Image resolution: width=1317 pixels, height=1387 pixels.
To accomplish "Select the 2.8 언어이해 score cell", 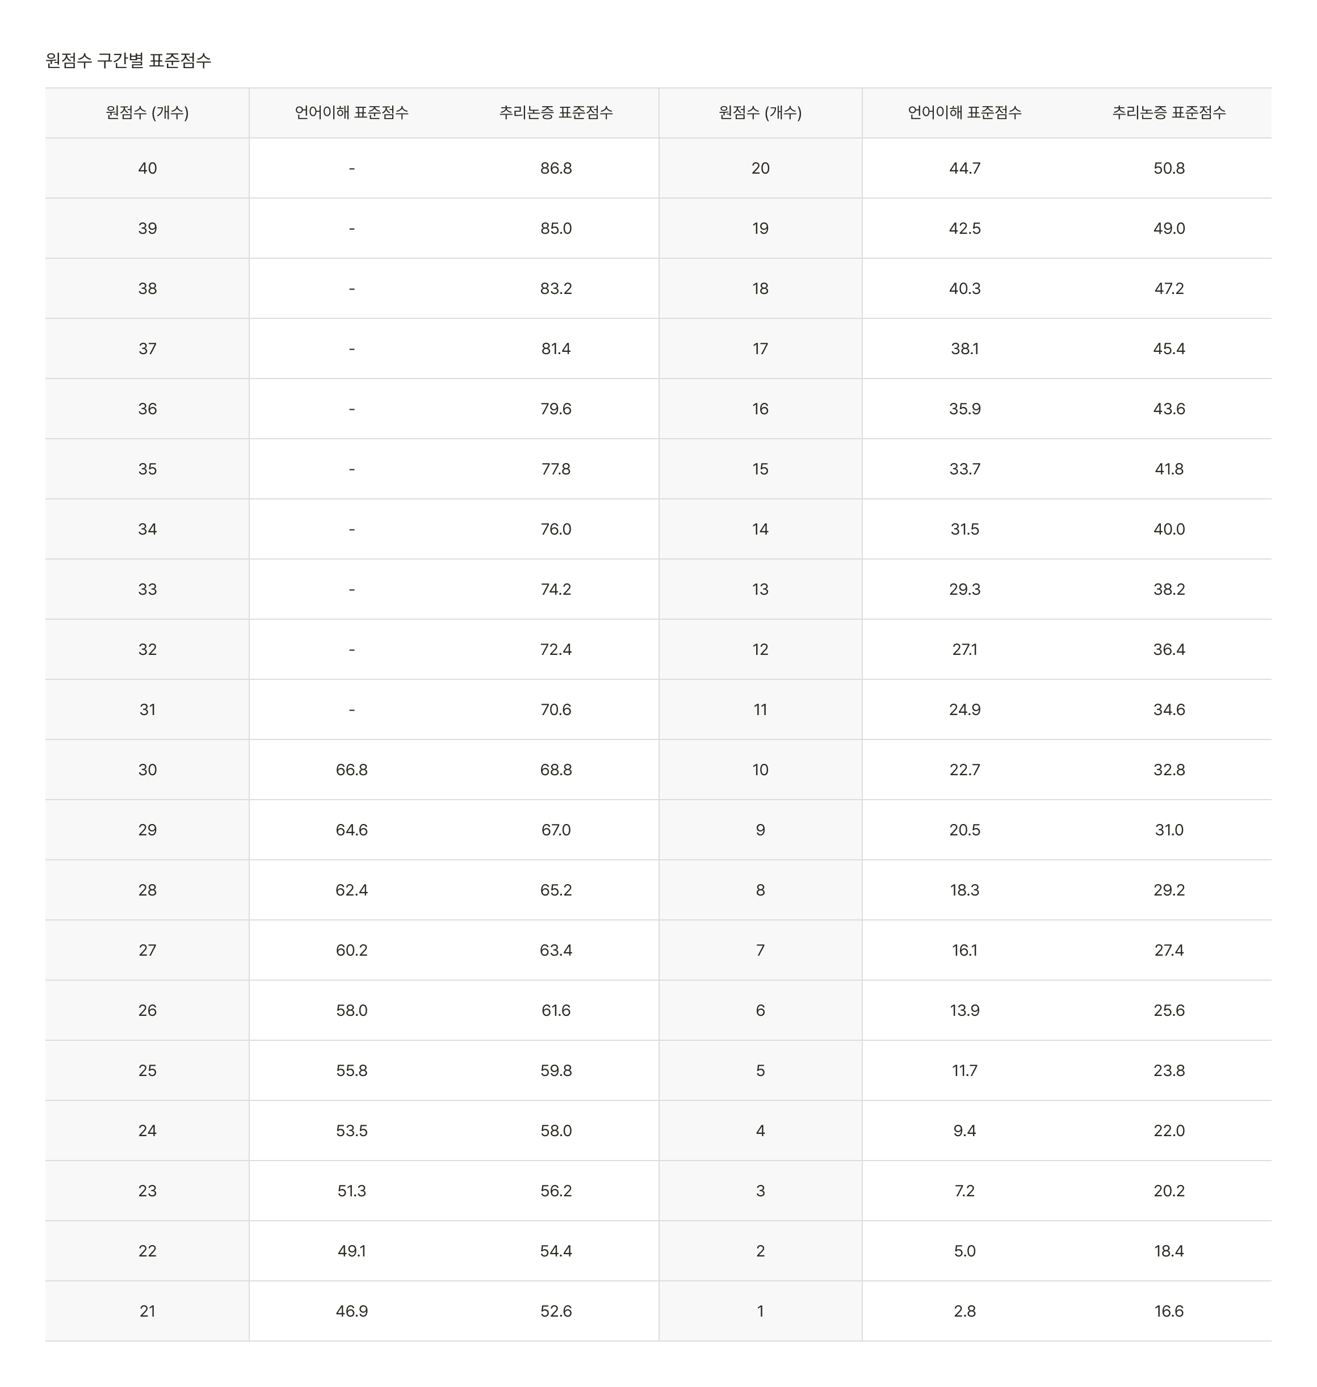I will (964, 1311).
